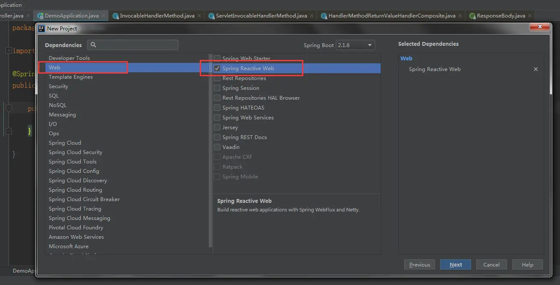Click the IntelliJ icon in New Project title
This screenshot has width=560, height=285.
[x=41, y=28]
